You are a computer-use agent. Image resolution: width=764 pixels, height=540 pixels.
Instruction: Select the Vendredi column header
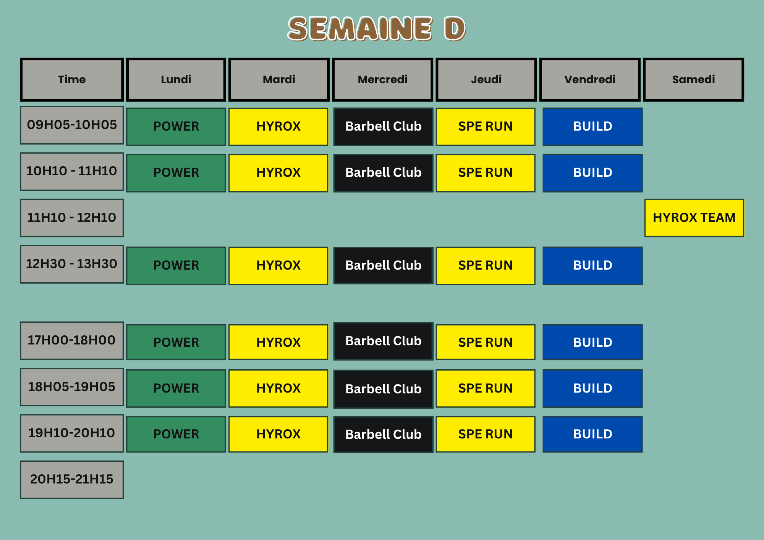coord(589,79)
